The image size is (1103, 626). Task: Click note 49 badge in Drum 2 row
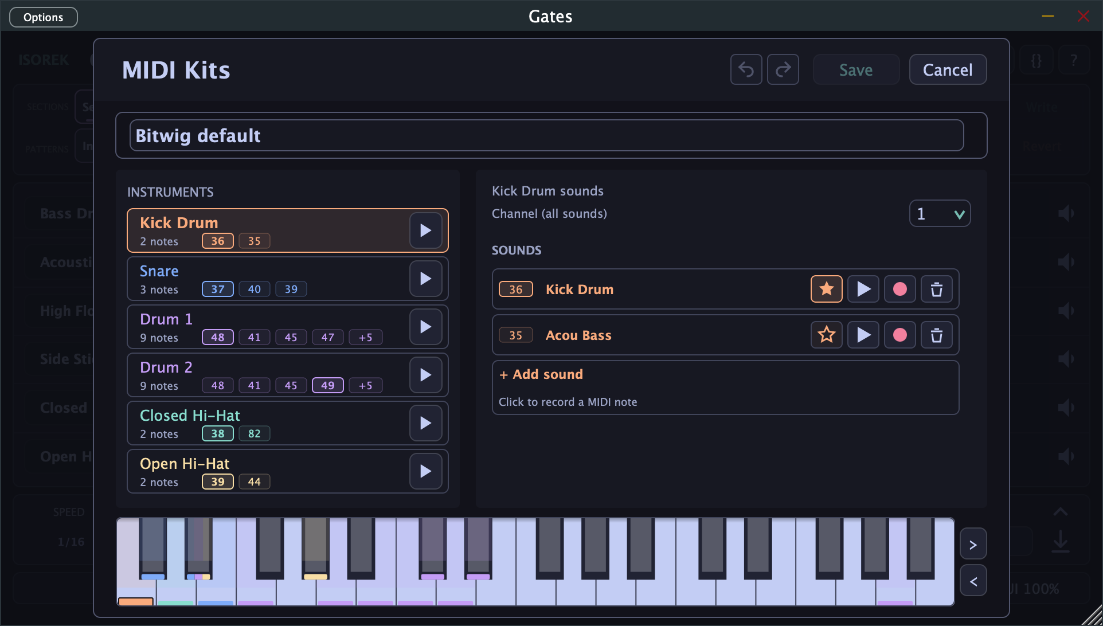click(327, 385)
